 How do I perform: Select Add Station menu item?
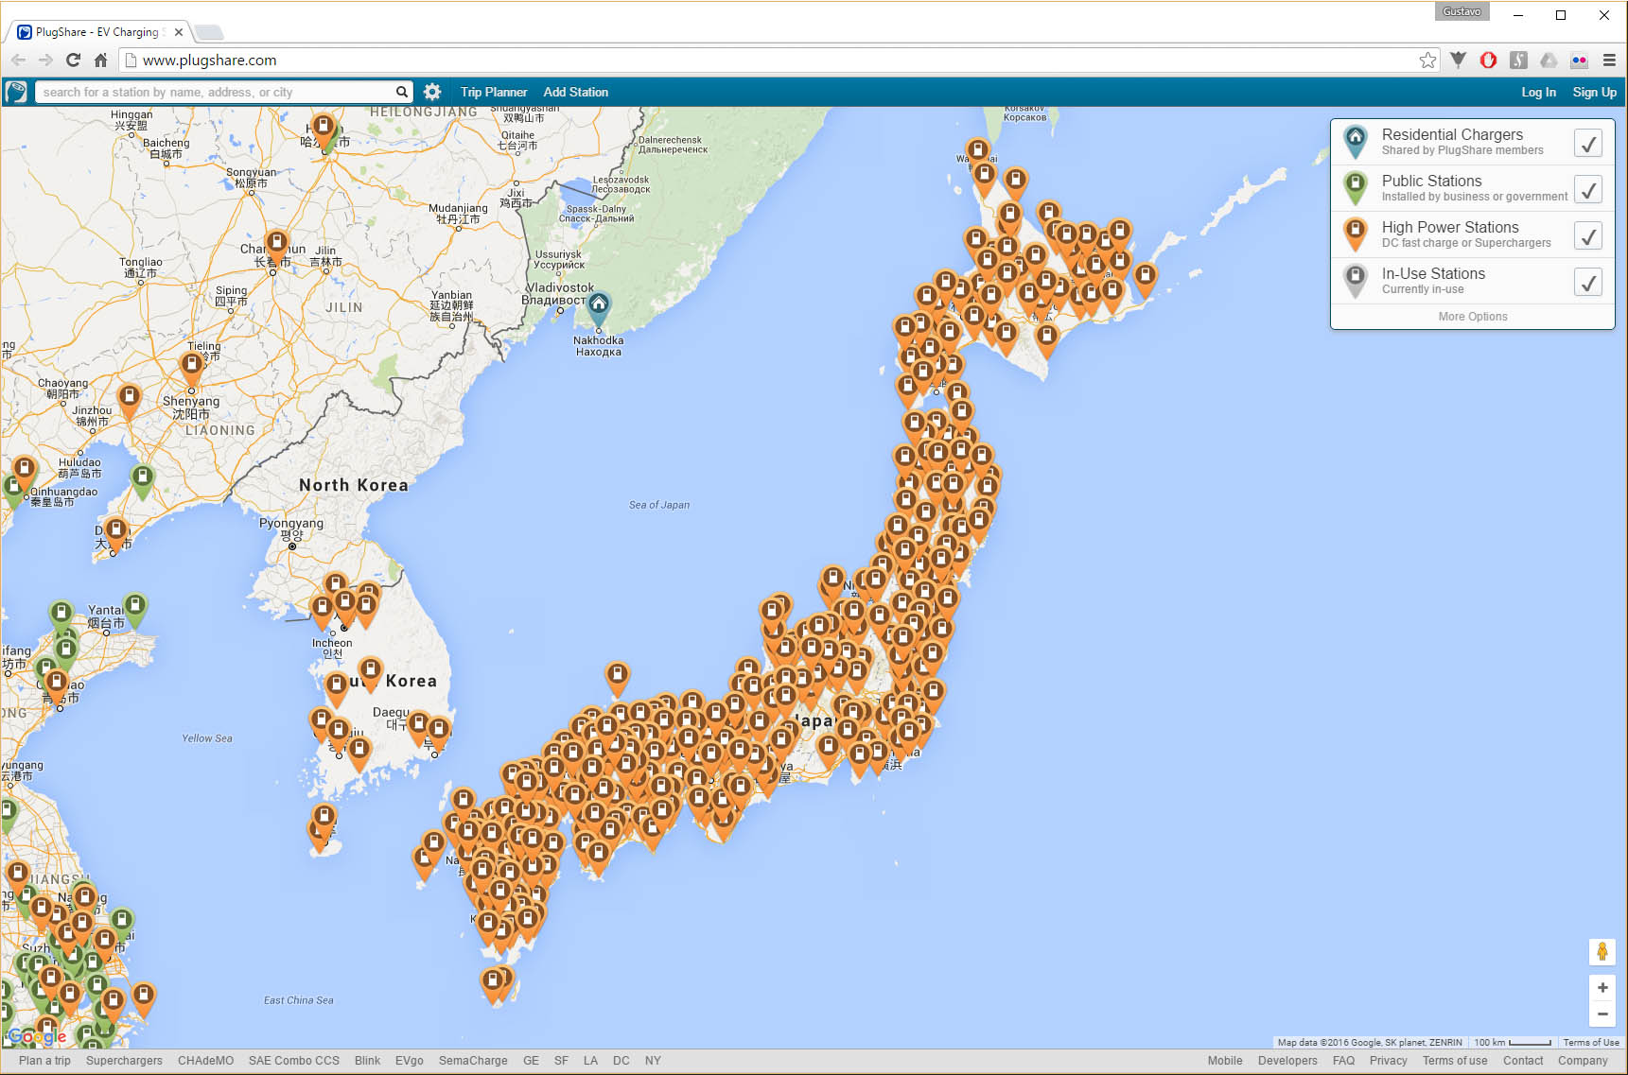[x=575, y=92]
